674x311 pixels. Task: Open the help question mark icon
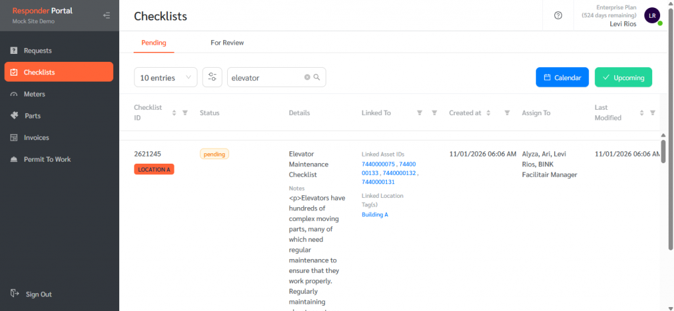point(558,15)
